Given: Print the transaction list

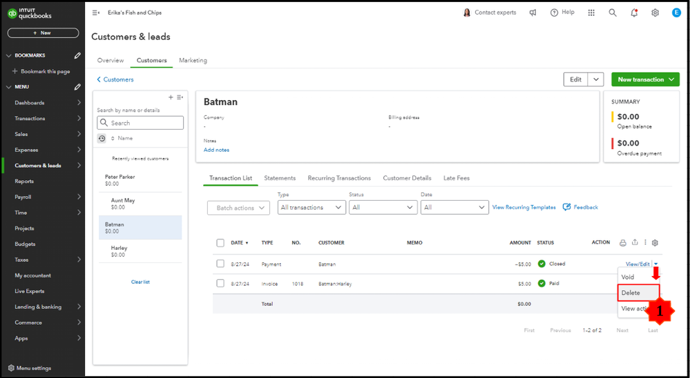Looking at the screenshot, I should (x=623, y=243).
